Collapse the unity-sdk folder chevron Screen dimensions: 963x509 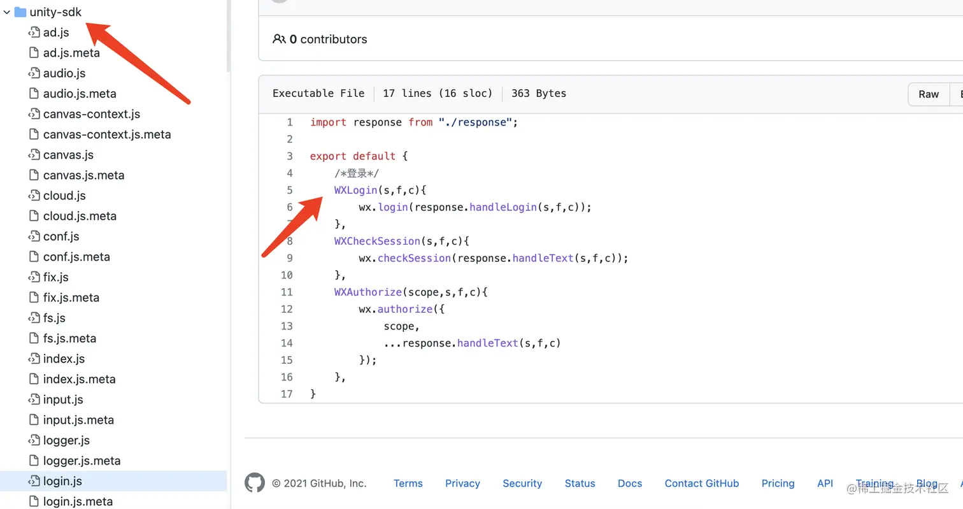click(6, 12)
